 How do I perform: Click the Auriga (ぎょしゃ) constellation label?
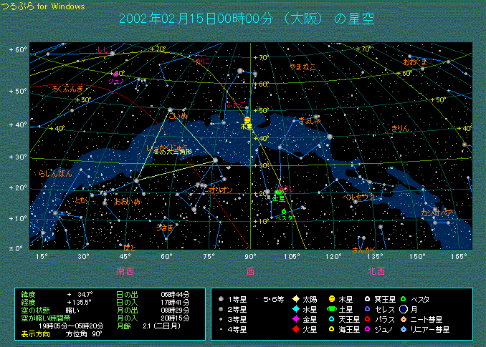click(x=310, y=121)
